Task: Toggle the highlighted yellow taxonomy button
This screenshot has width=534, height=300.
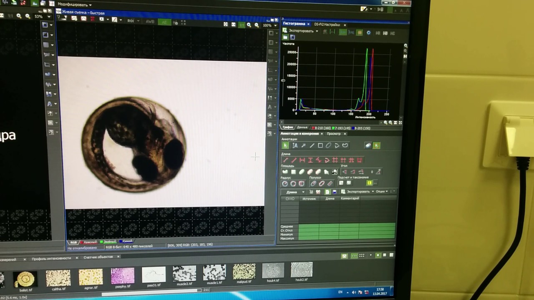Action: coord(370,183)
